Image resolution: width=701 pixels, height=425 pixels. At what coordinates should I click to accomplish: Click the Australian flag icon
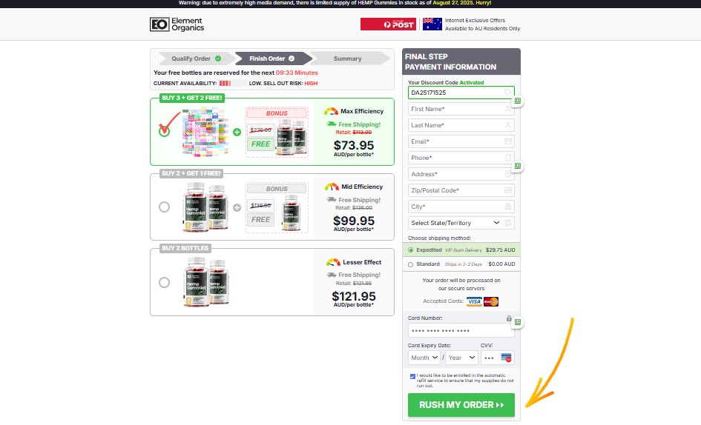pos(432,24)
